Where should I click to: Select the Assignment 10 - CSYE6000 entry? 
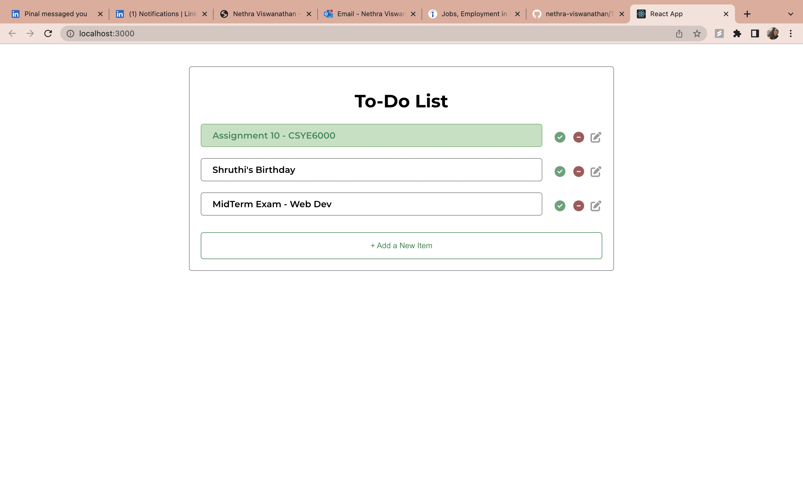tap(371, 136)
